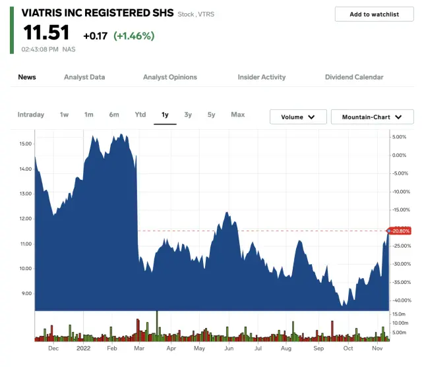Select the Intraday time range

coord(31,115)
